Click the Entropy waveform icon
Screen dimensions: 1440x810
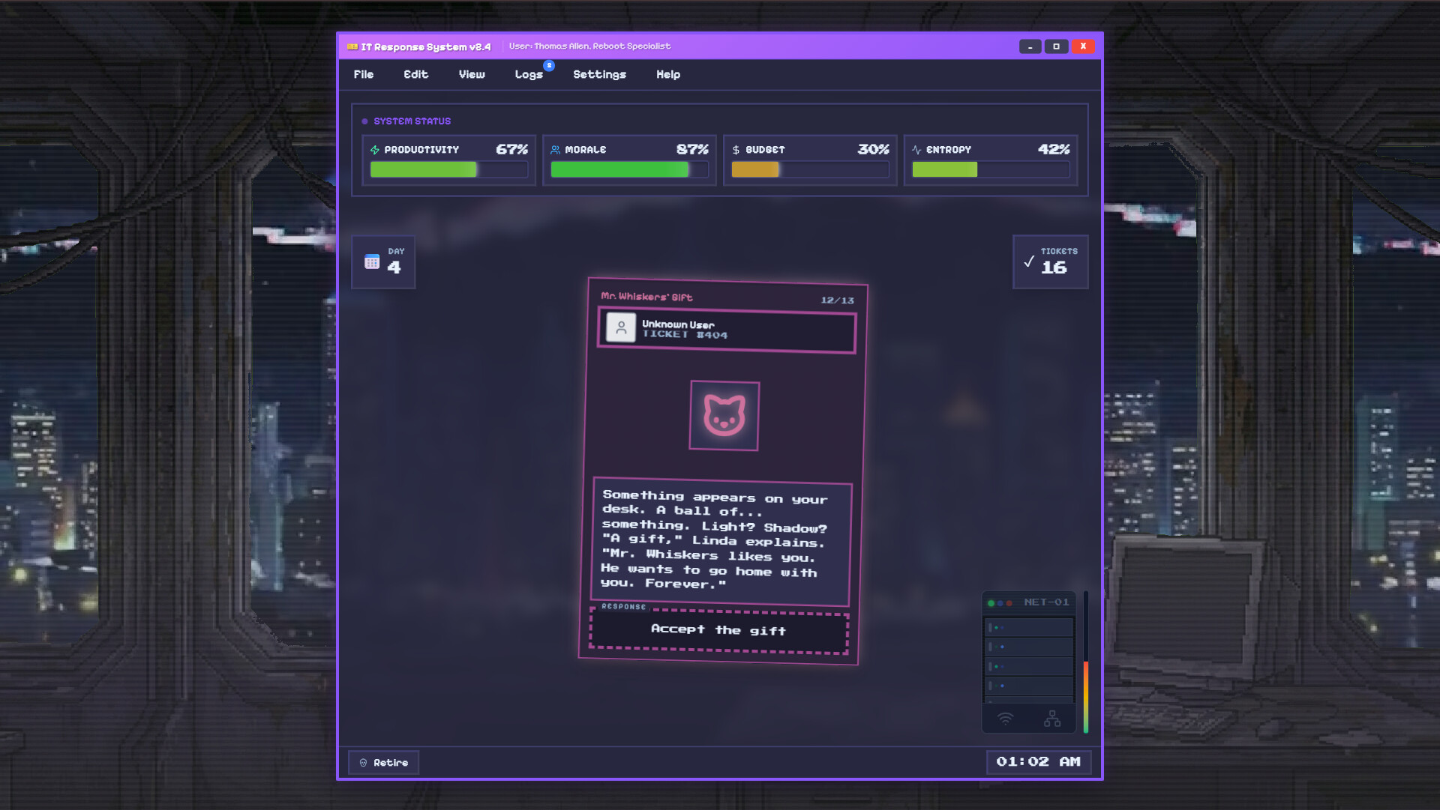[x=916, y=149]
